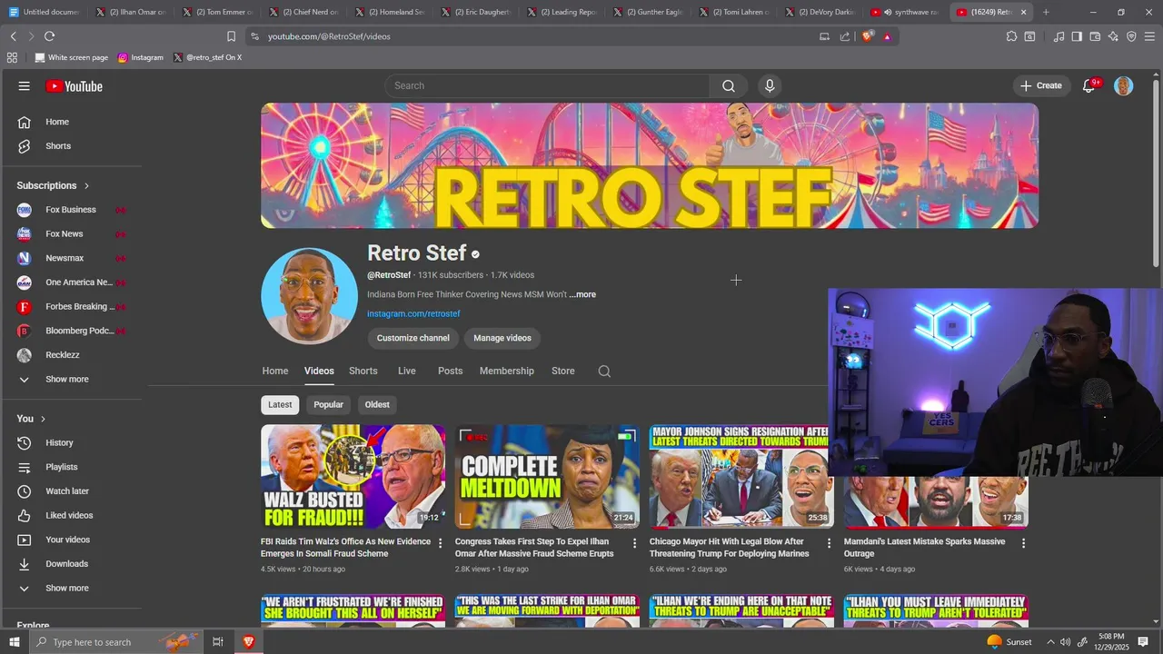The image size is (1163, 654).
Task: Open the WALZ BUSTED FOR FRAUD video thumbnail
Action: [x=353, y=477]
